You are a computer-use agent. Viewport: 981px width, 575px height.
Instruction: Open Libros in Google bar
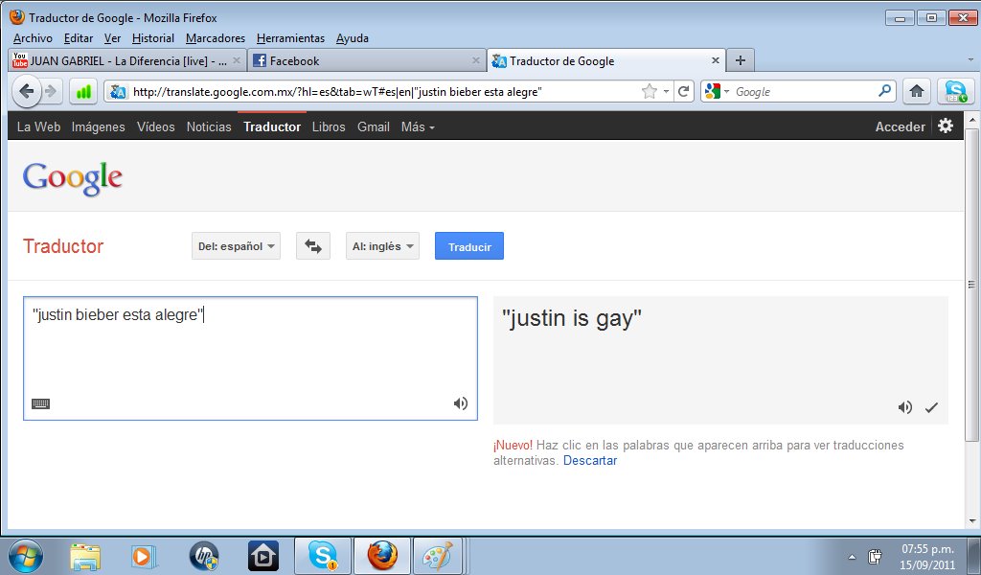tap(329, 126)
